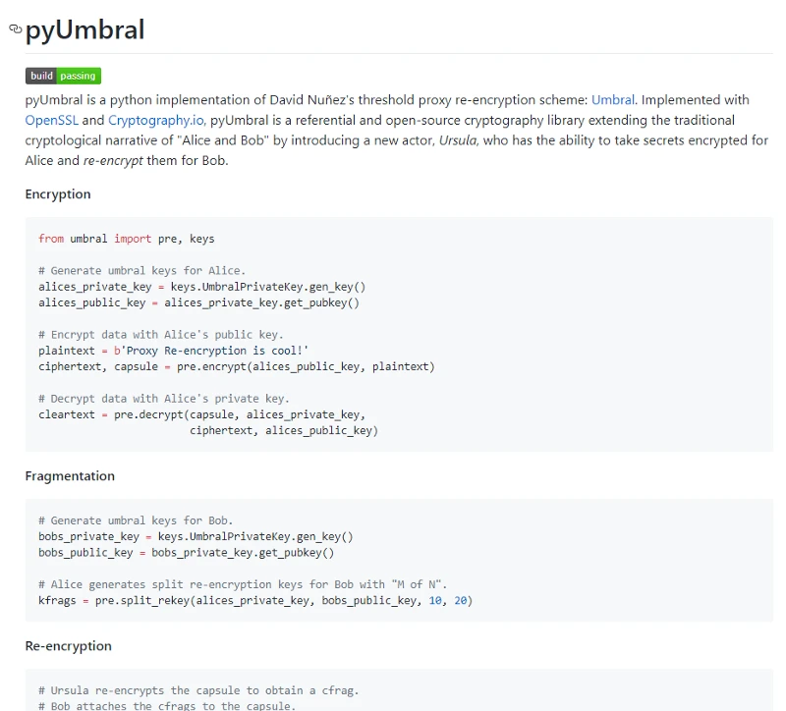Click the '# Generate umbral keys for Alice.' comment
This screenshot has width=786, height=711.
(141, 271)
